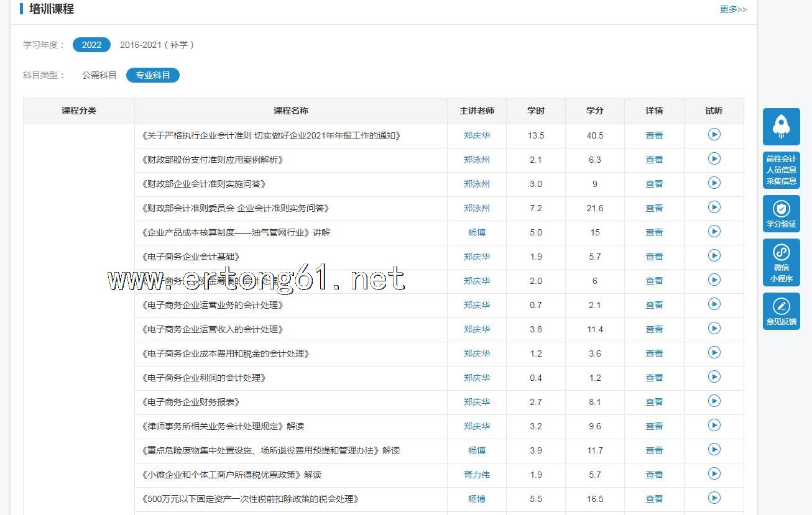Viewport: 812px width, 515px height.
Task: Select the 专业科目 subject type
Action: point(152,75)
